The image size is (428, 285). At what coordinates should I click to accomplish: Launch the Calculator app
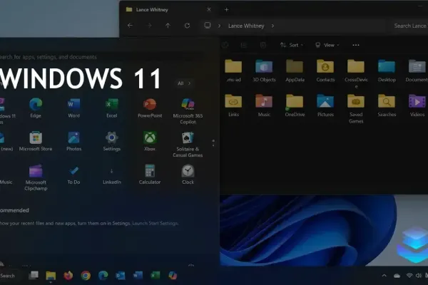click(150, 175)
